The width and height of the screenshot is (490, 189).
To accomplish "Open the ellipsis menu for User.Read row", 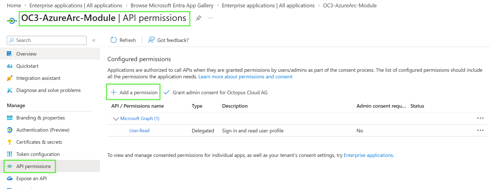I will coord(480,130).
